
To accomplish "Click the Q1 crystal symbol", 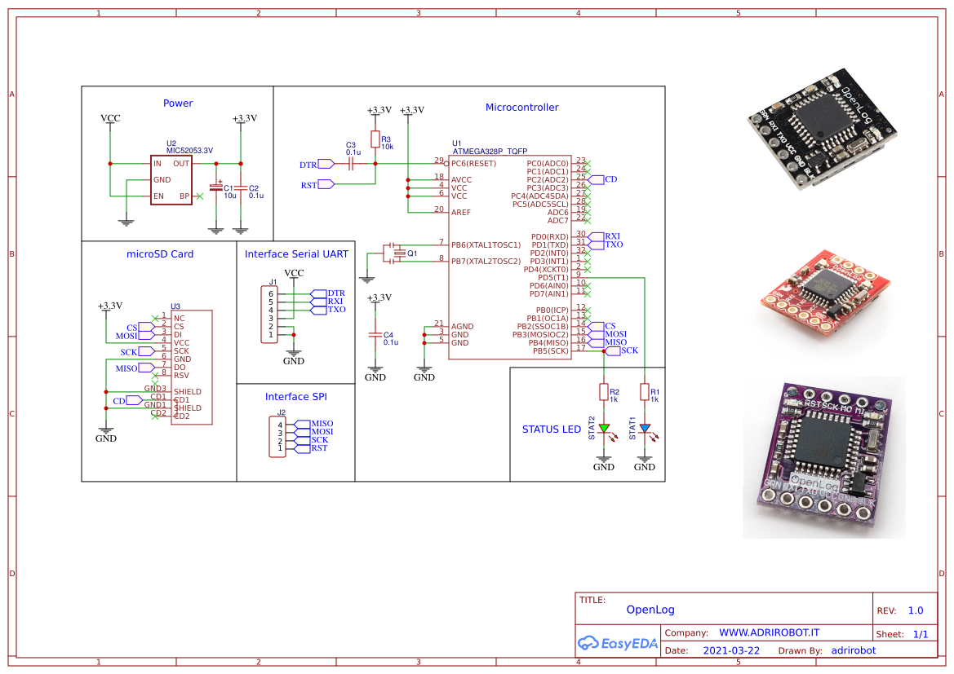I will coord(397,253).
